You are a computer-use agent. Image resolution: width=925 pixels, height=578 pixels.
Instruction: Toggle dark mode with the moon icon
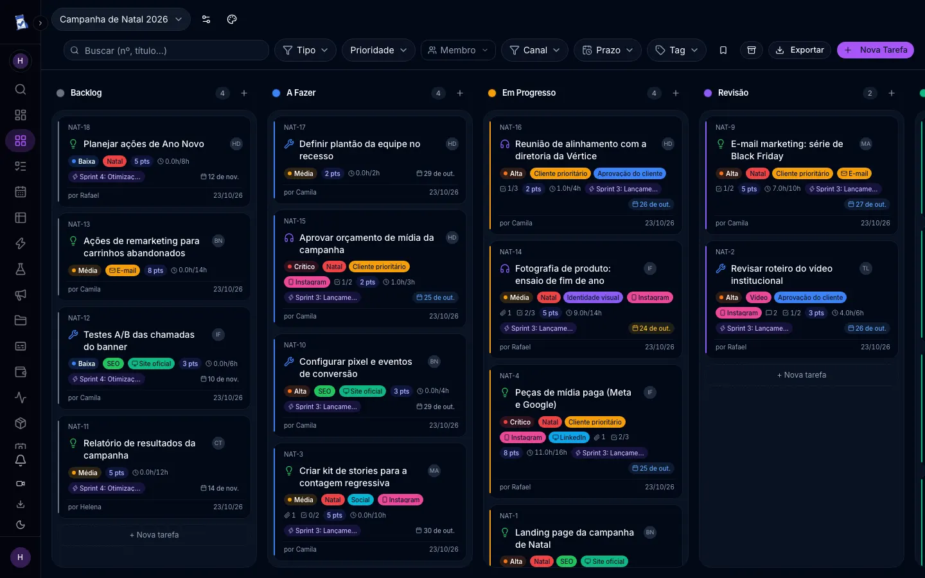[21, 525]
